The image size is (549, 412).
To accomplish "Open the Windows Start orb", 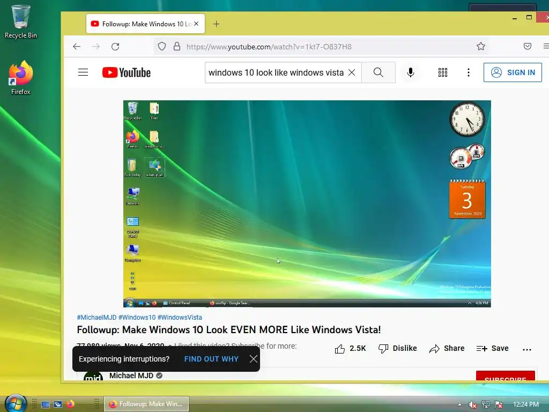I will [x=16, y=403].
